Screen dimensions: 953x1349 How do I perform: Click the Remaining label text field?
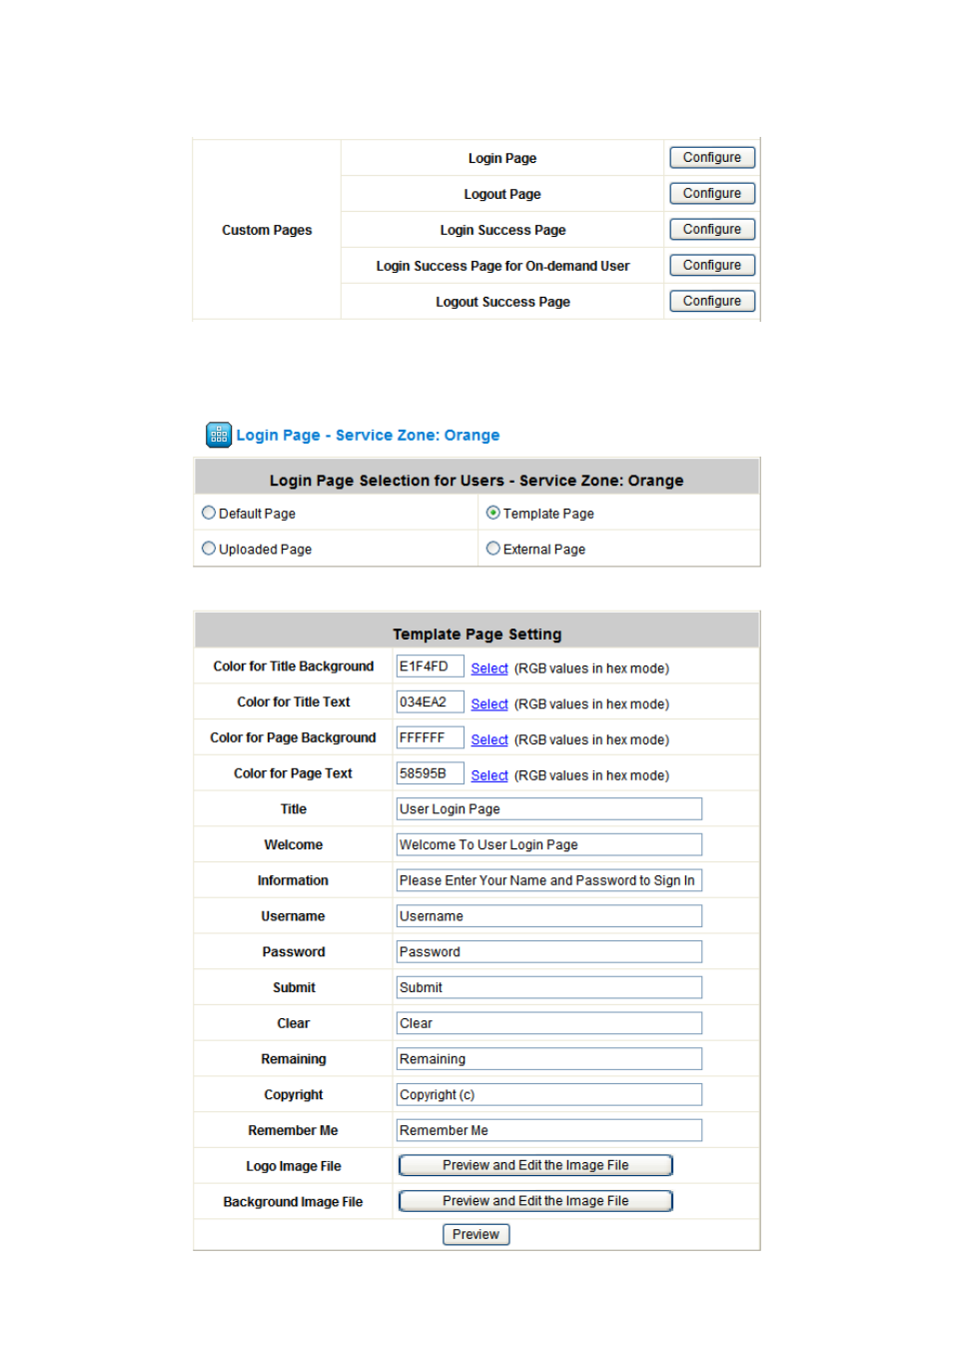549,1059
